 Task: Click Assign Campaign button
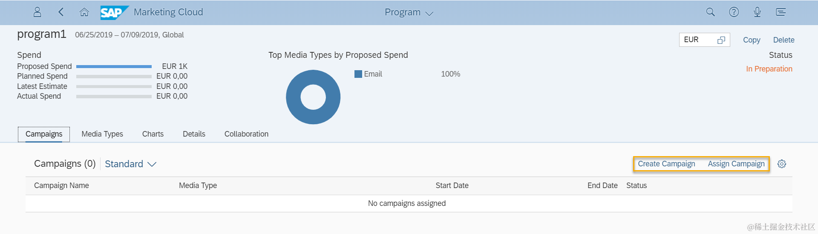point(736,164)
